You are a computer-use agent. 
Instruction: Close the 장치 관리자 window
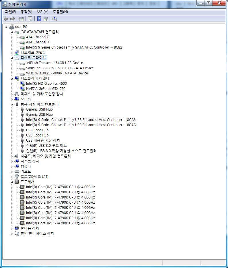pos(219,3)
